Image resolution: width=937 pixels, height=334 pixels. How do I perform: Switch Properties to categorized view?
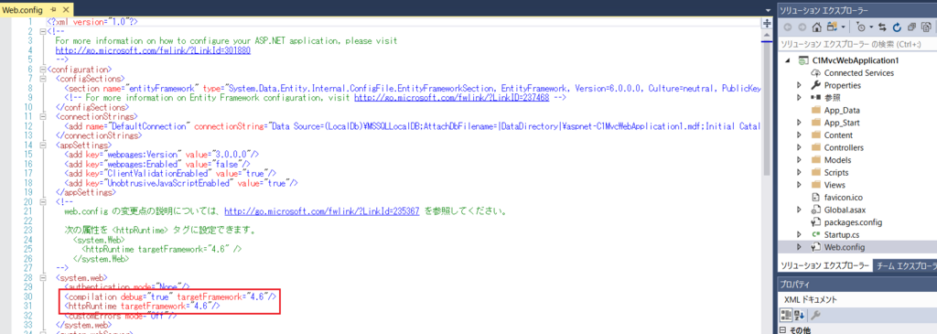point(786,315)
